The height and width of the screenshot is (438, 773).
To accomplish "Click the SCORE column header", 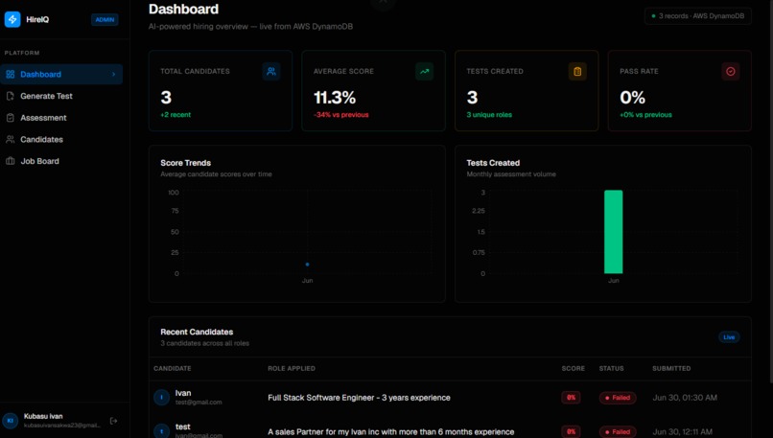I will click(573, 369).
